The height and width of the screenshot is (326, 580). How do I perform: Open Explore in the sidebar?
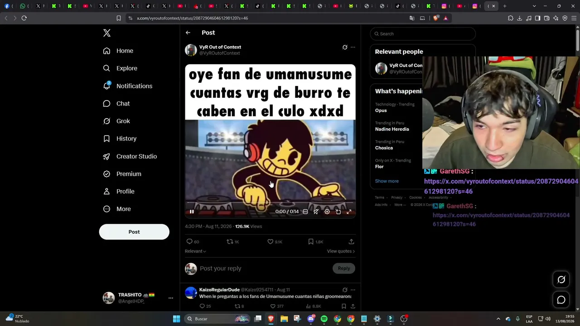(120, 68)
